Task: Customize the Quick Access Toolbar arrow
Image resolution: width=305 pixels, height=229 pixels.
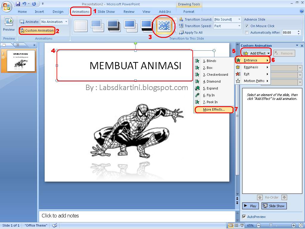Action: point(43,4)
